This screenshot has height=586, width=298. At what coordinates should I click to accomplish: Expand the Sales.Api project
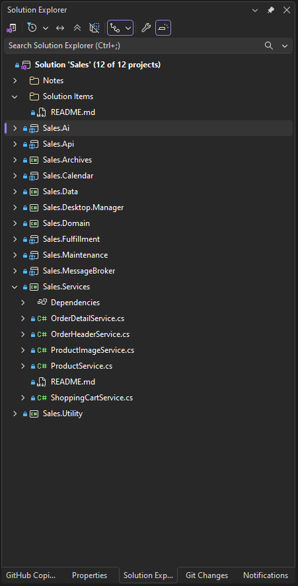pyautogui.click(x=15, y=144)
